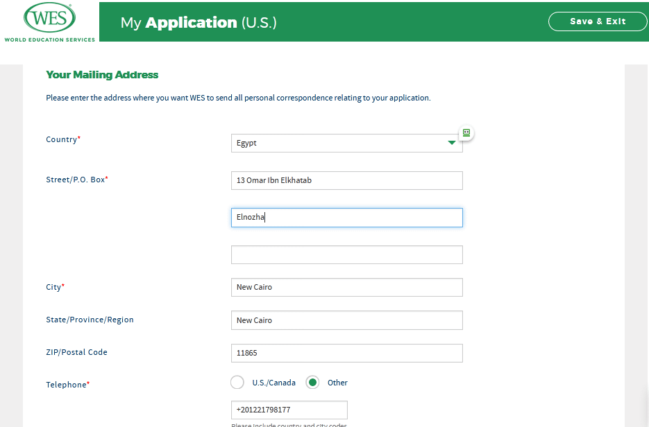Select Egypt in the country combo box
The image size is (649, 427).
coord(333,143)
